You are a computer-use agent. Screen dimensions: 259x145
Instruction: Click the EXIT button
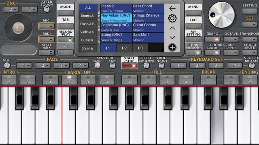coord(193,26)
